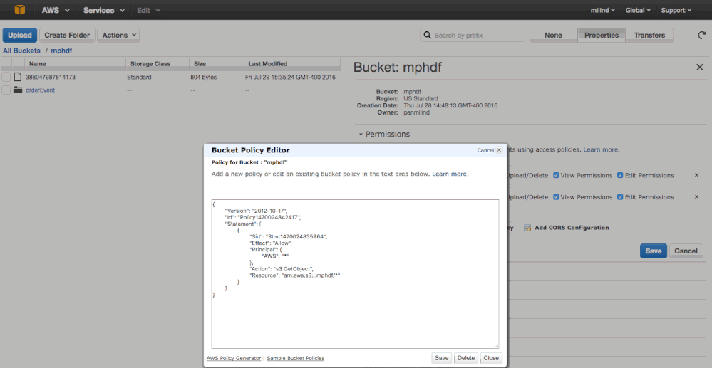Click the file icon for 388047987814173
Screen dimensions: 712x368
point(18,77)
